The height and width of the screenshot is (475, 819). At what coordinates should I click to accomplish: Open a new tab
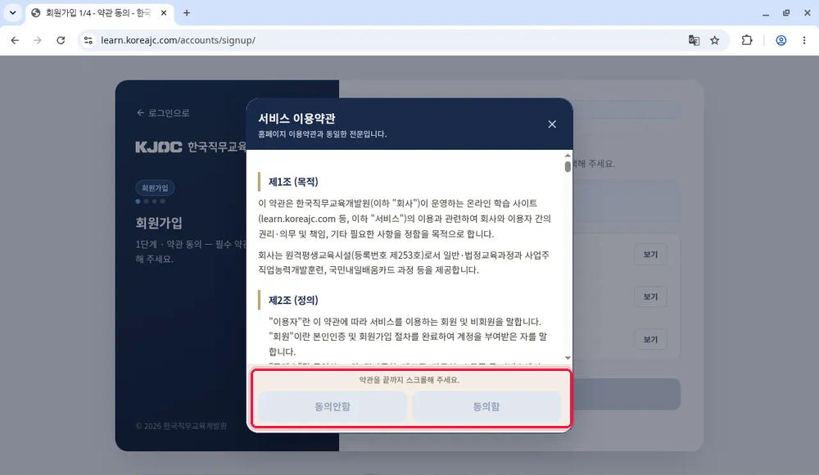187,13
